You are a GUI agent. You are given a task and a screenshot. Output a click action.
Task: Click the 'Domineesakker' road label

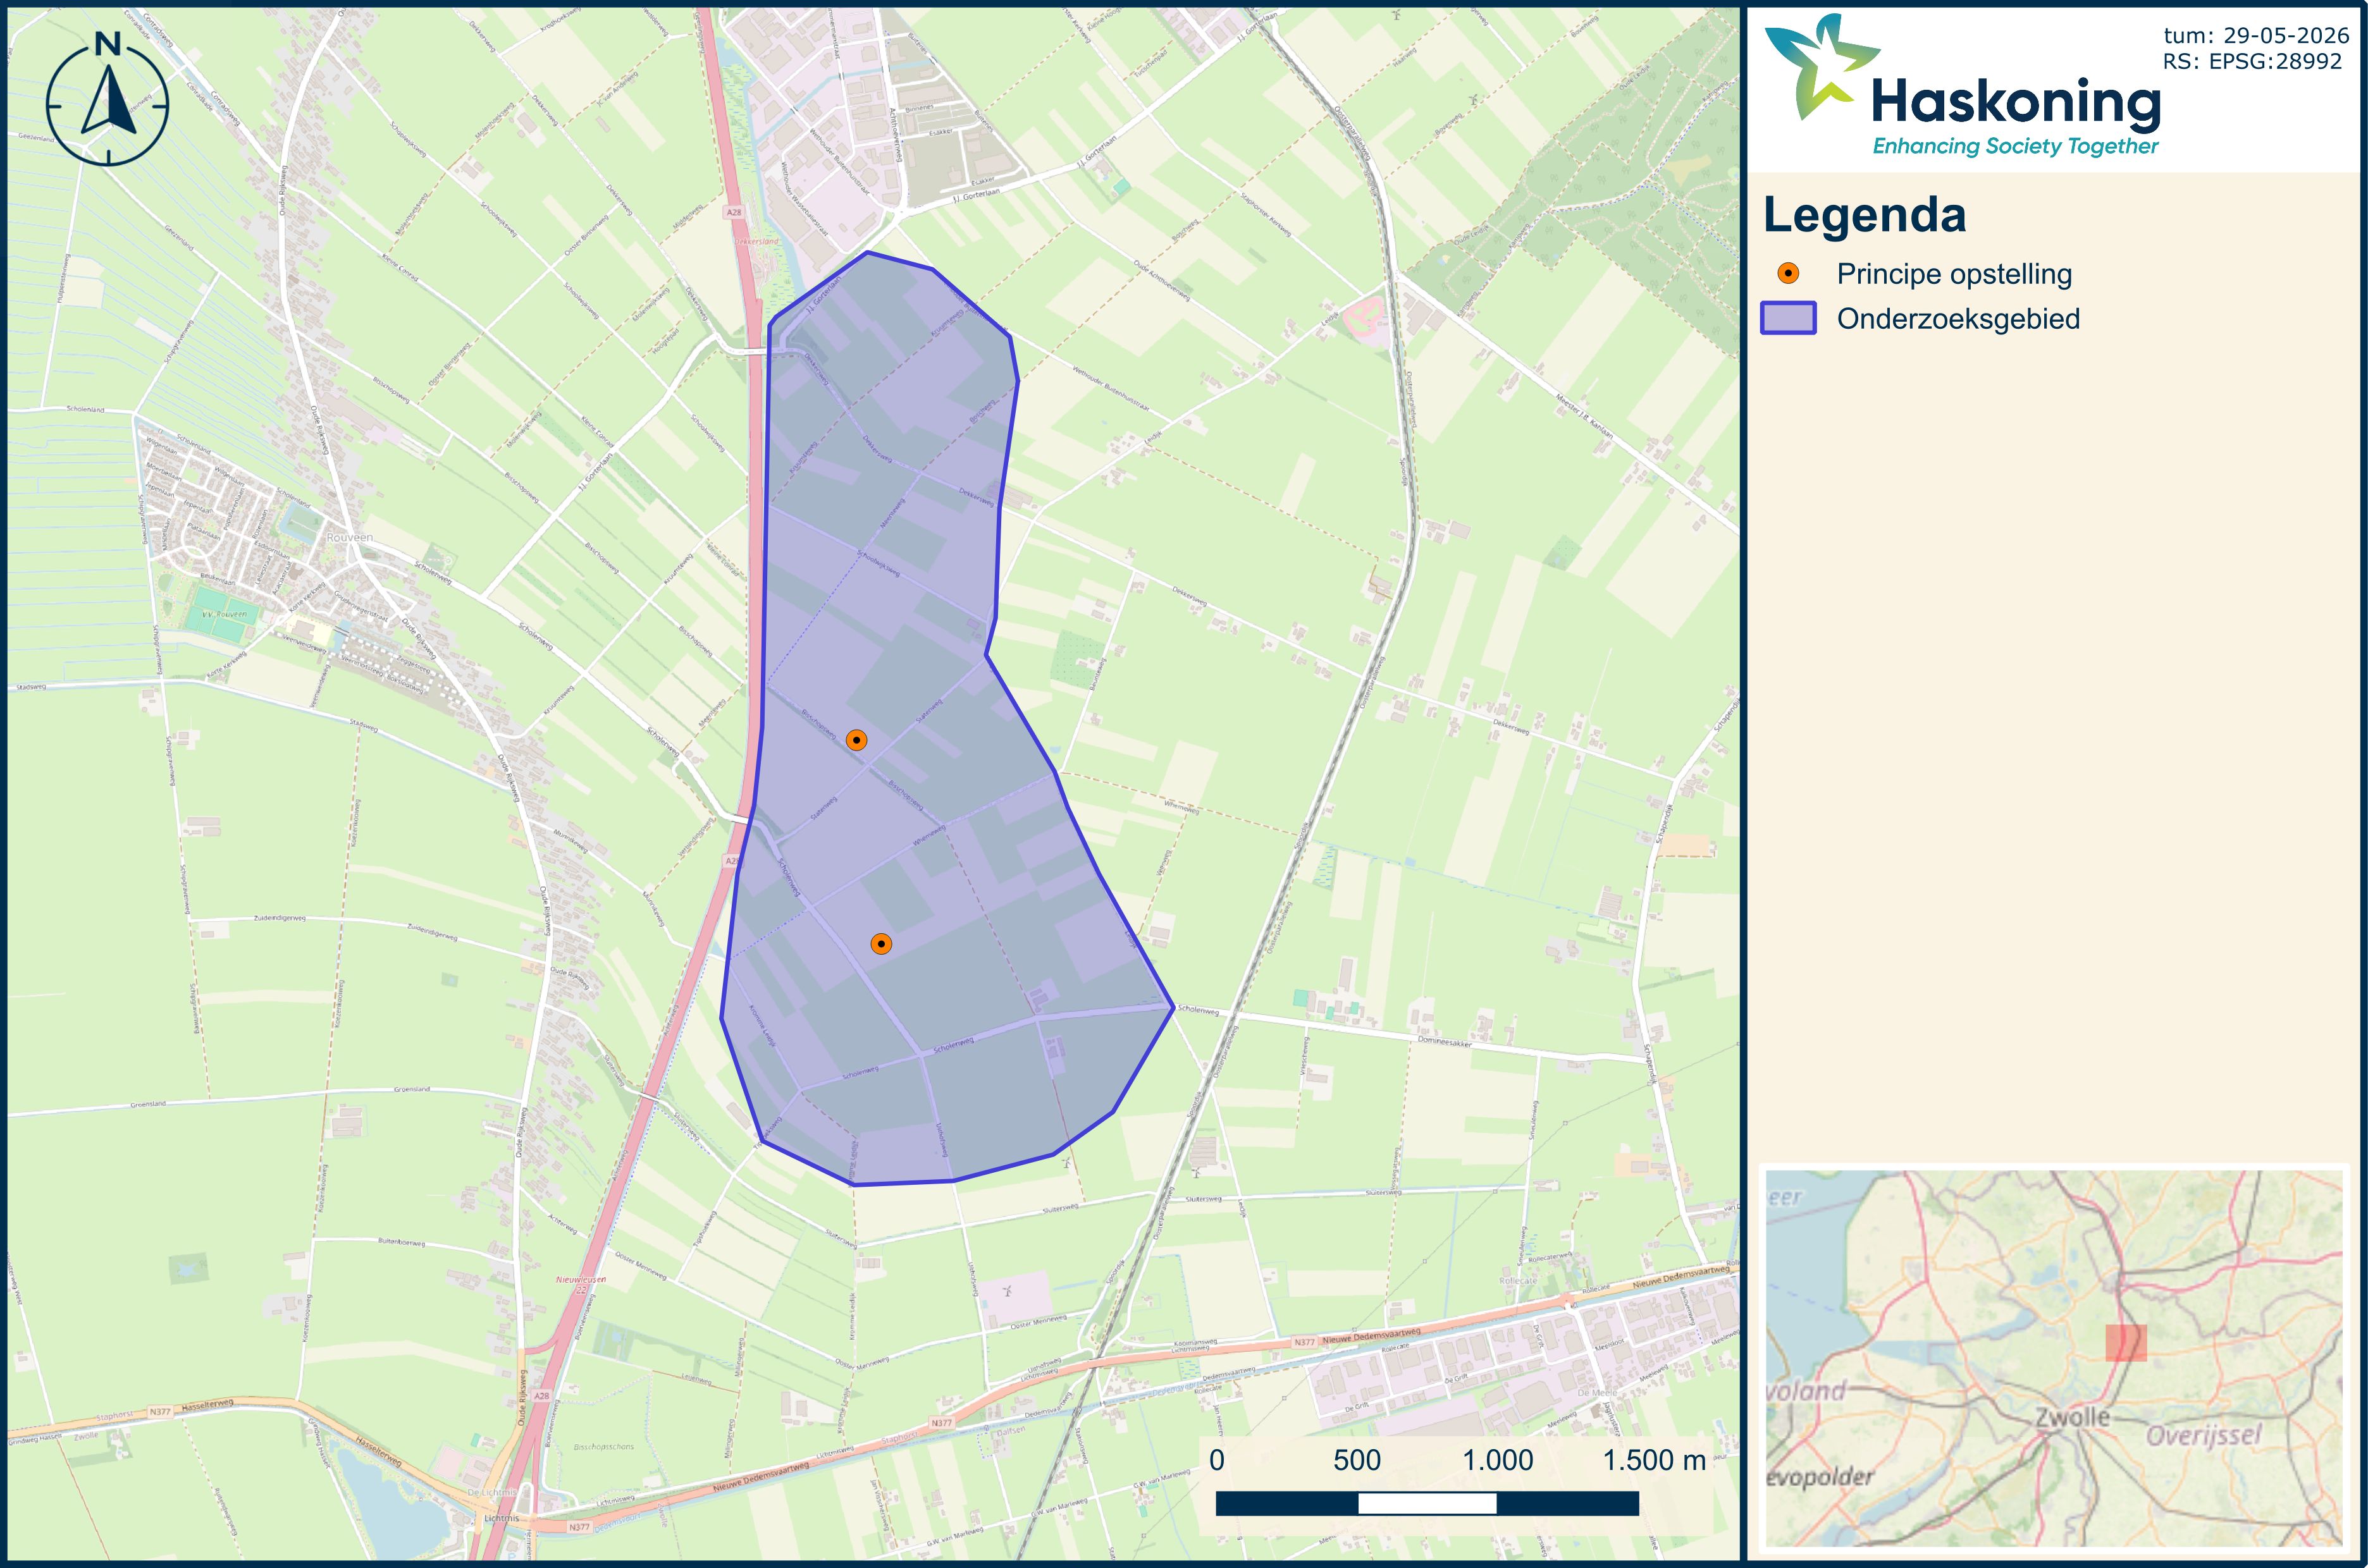point(1445,1042)
